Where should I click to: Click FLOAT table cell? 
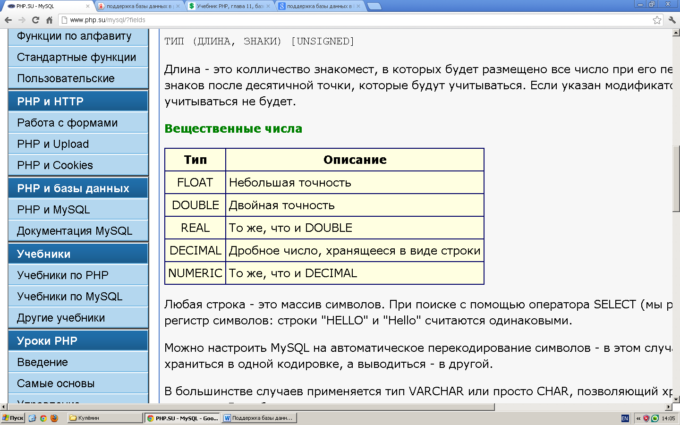195,182
